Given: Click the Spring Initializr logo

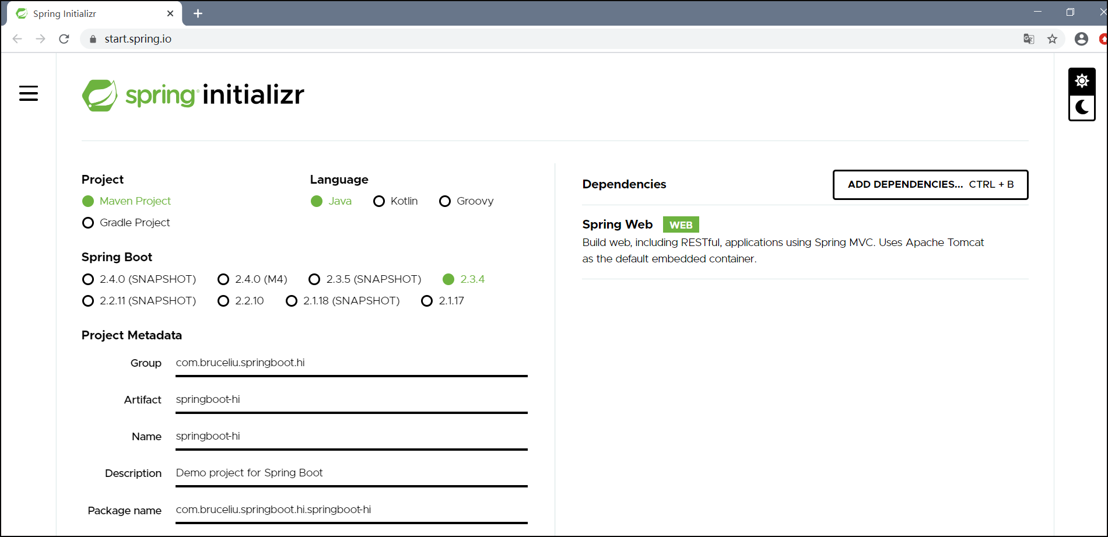Looking at the screenshot, I should [193, 95].
